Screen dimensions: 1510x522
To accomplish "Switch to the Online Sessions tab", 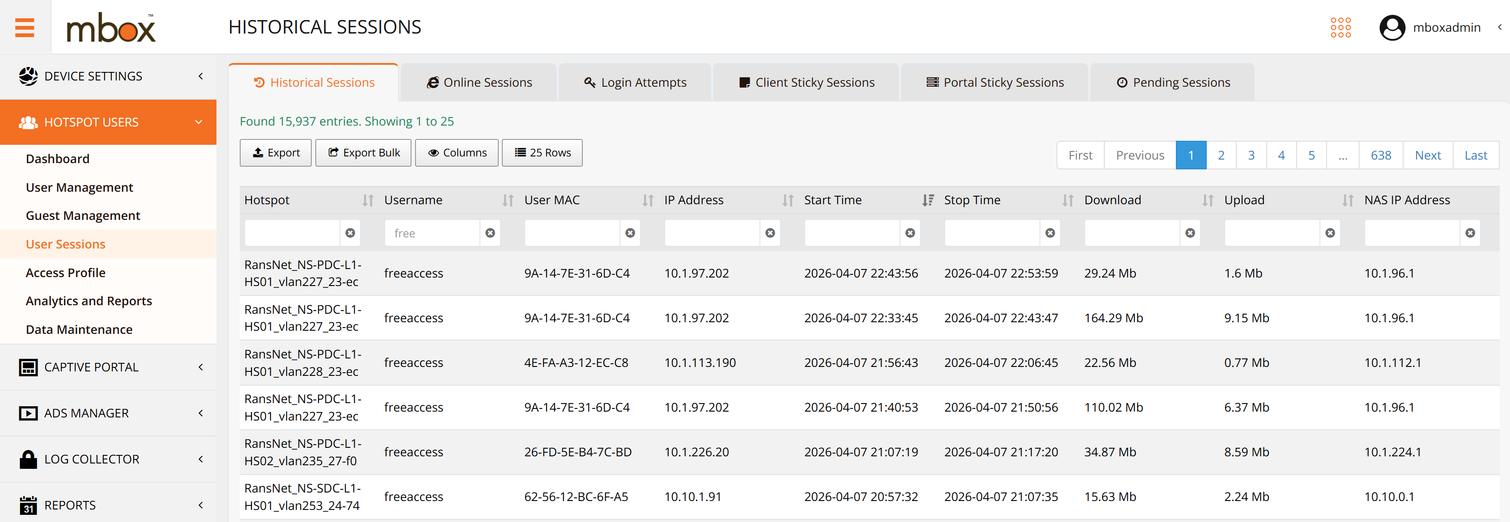I will tap(479, 83).
